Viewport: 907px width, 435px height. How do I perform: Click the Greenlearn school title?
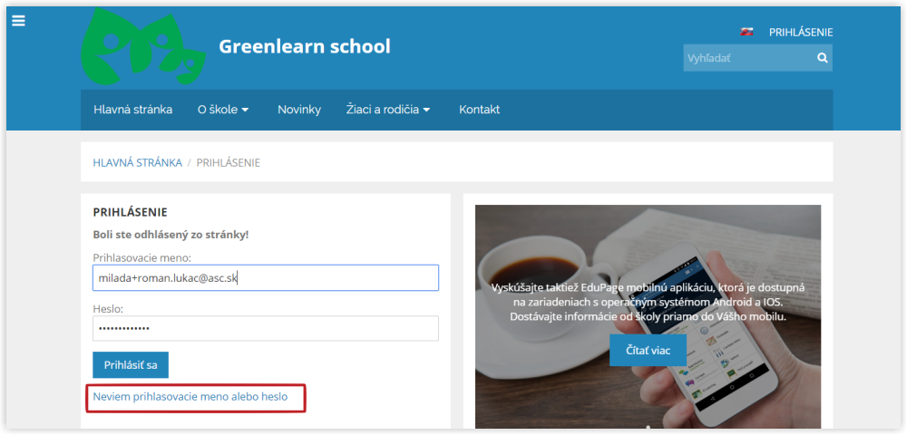(304, 46)
